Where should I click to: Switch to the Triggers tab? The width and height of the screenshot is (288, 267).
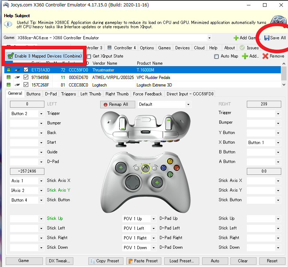click(x=68, y=94)
